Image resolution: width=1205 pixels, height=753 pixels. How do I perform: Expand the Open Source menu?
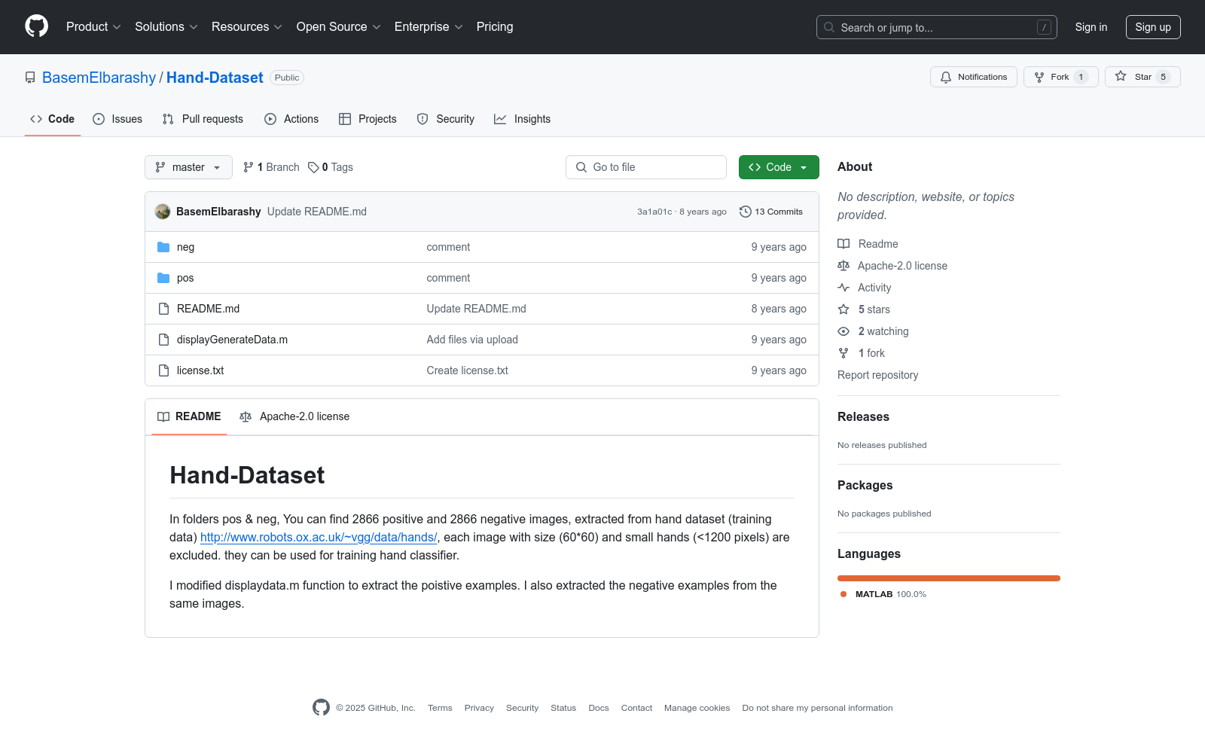pos(339,26)
